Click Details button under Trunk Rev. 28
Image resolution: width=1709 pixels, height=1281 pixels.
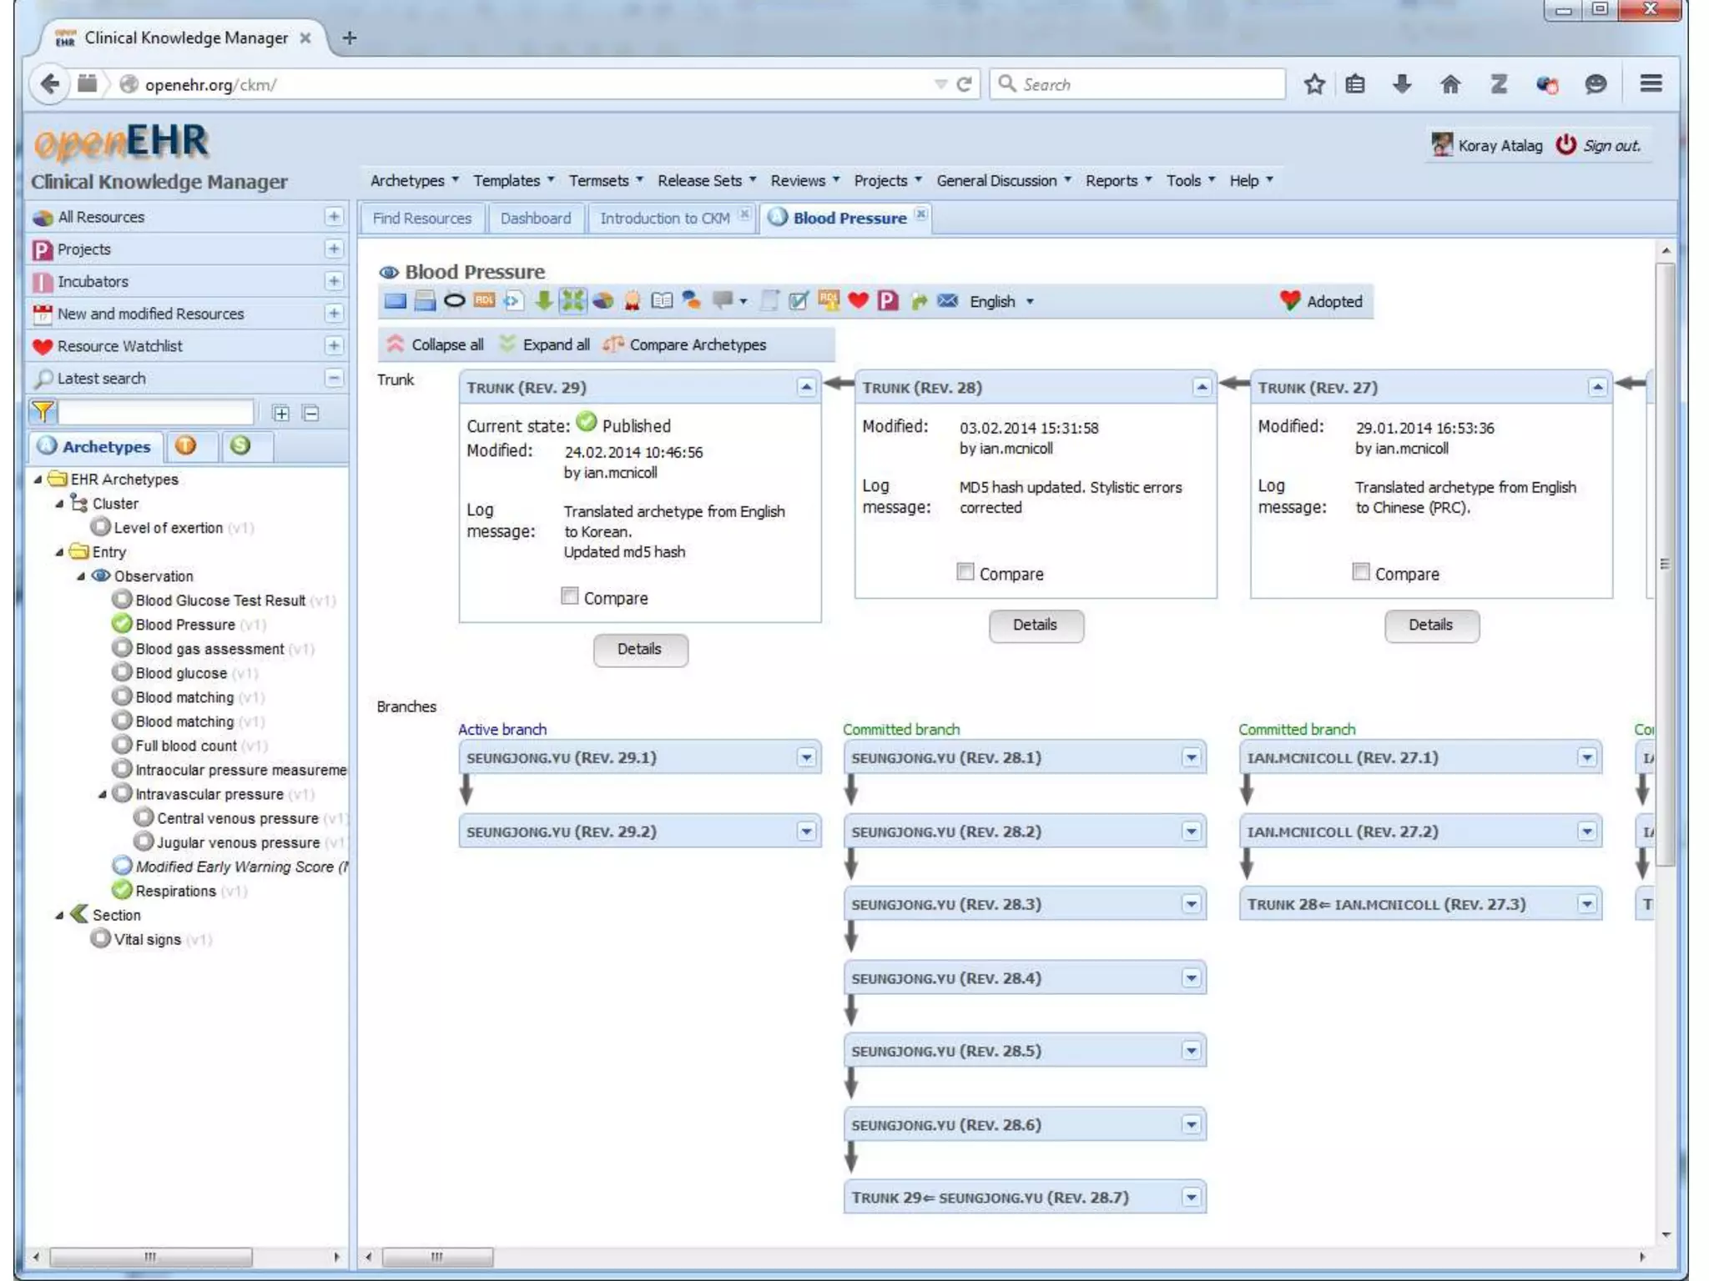[1036, 625]
